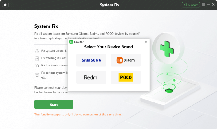Click the green plus cross illustration
The height and width of the screenshot is (130, 217).
167,49
